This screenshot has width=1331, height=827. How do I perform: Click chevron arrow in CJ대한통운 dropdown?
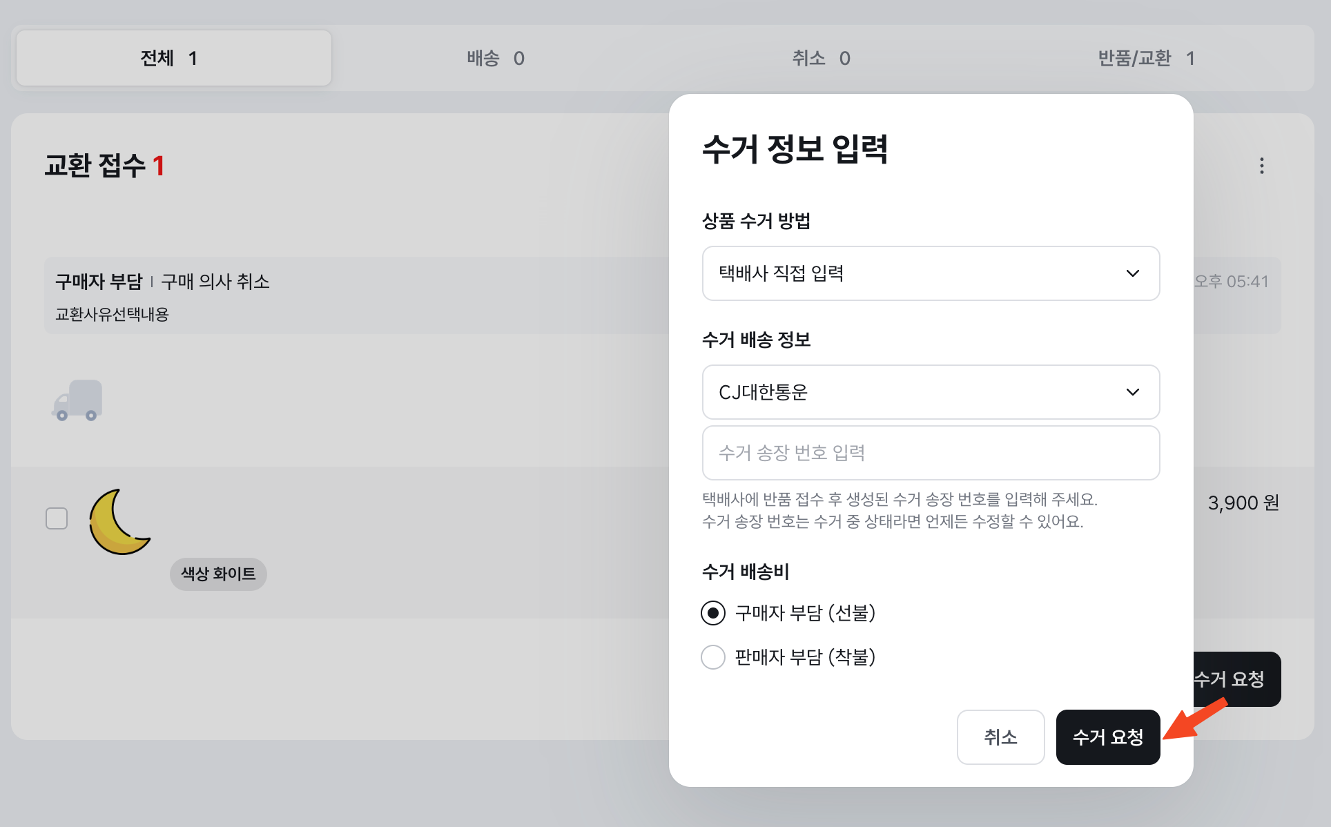[x=1132, y=392]
